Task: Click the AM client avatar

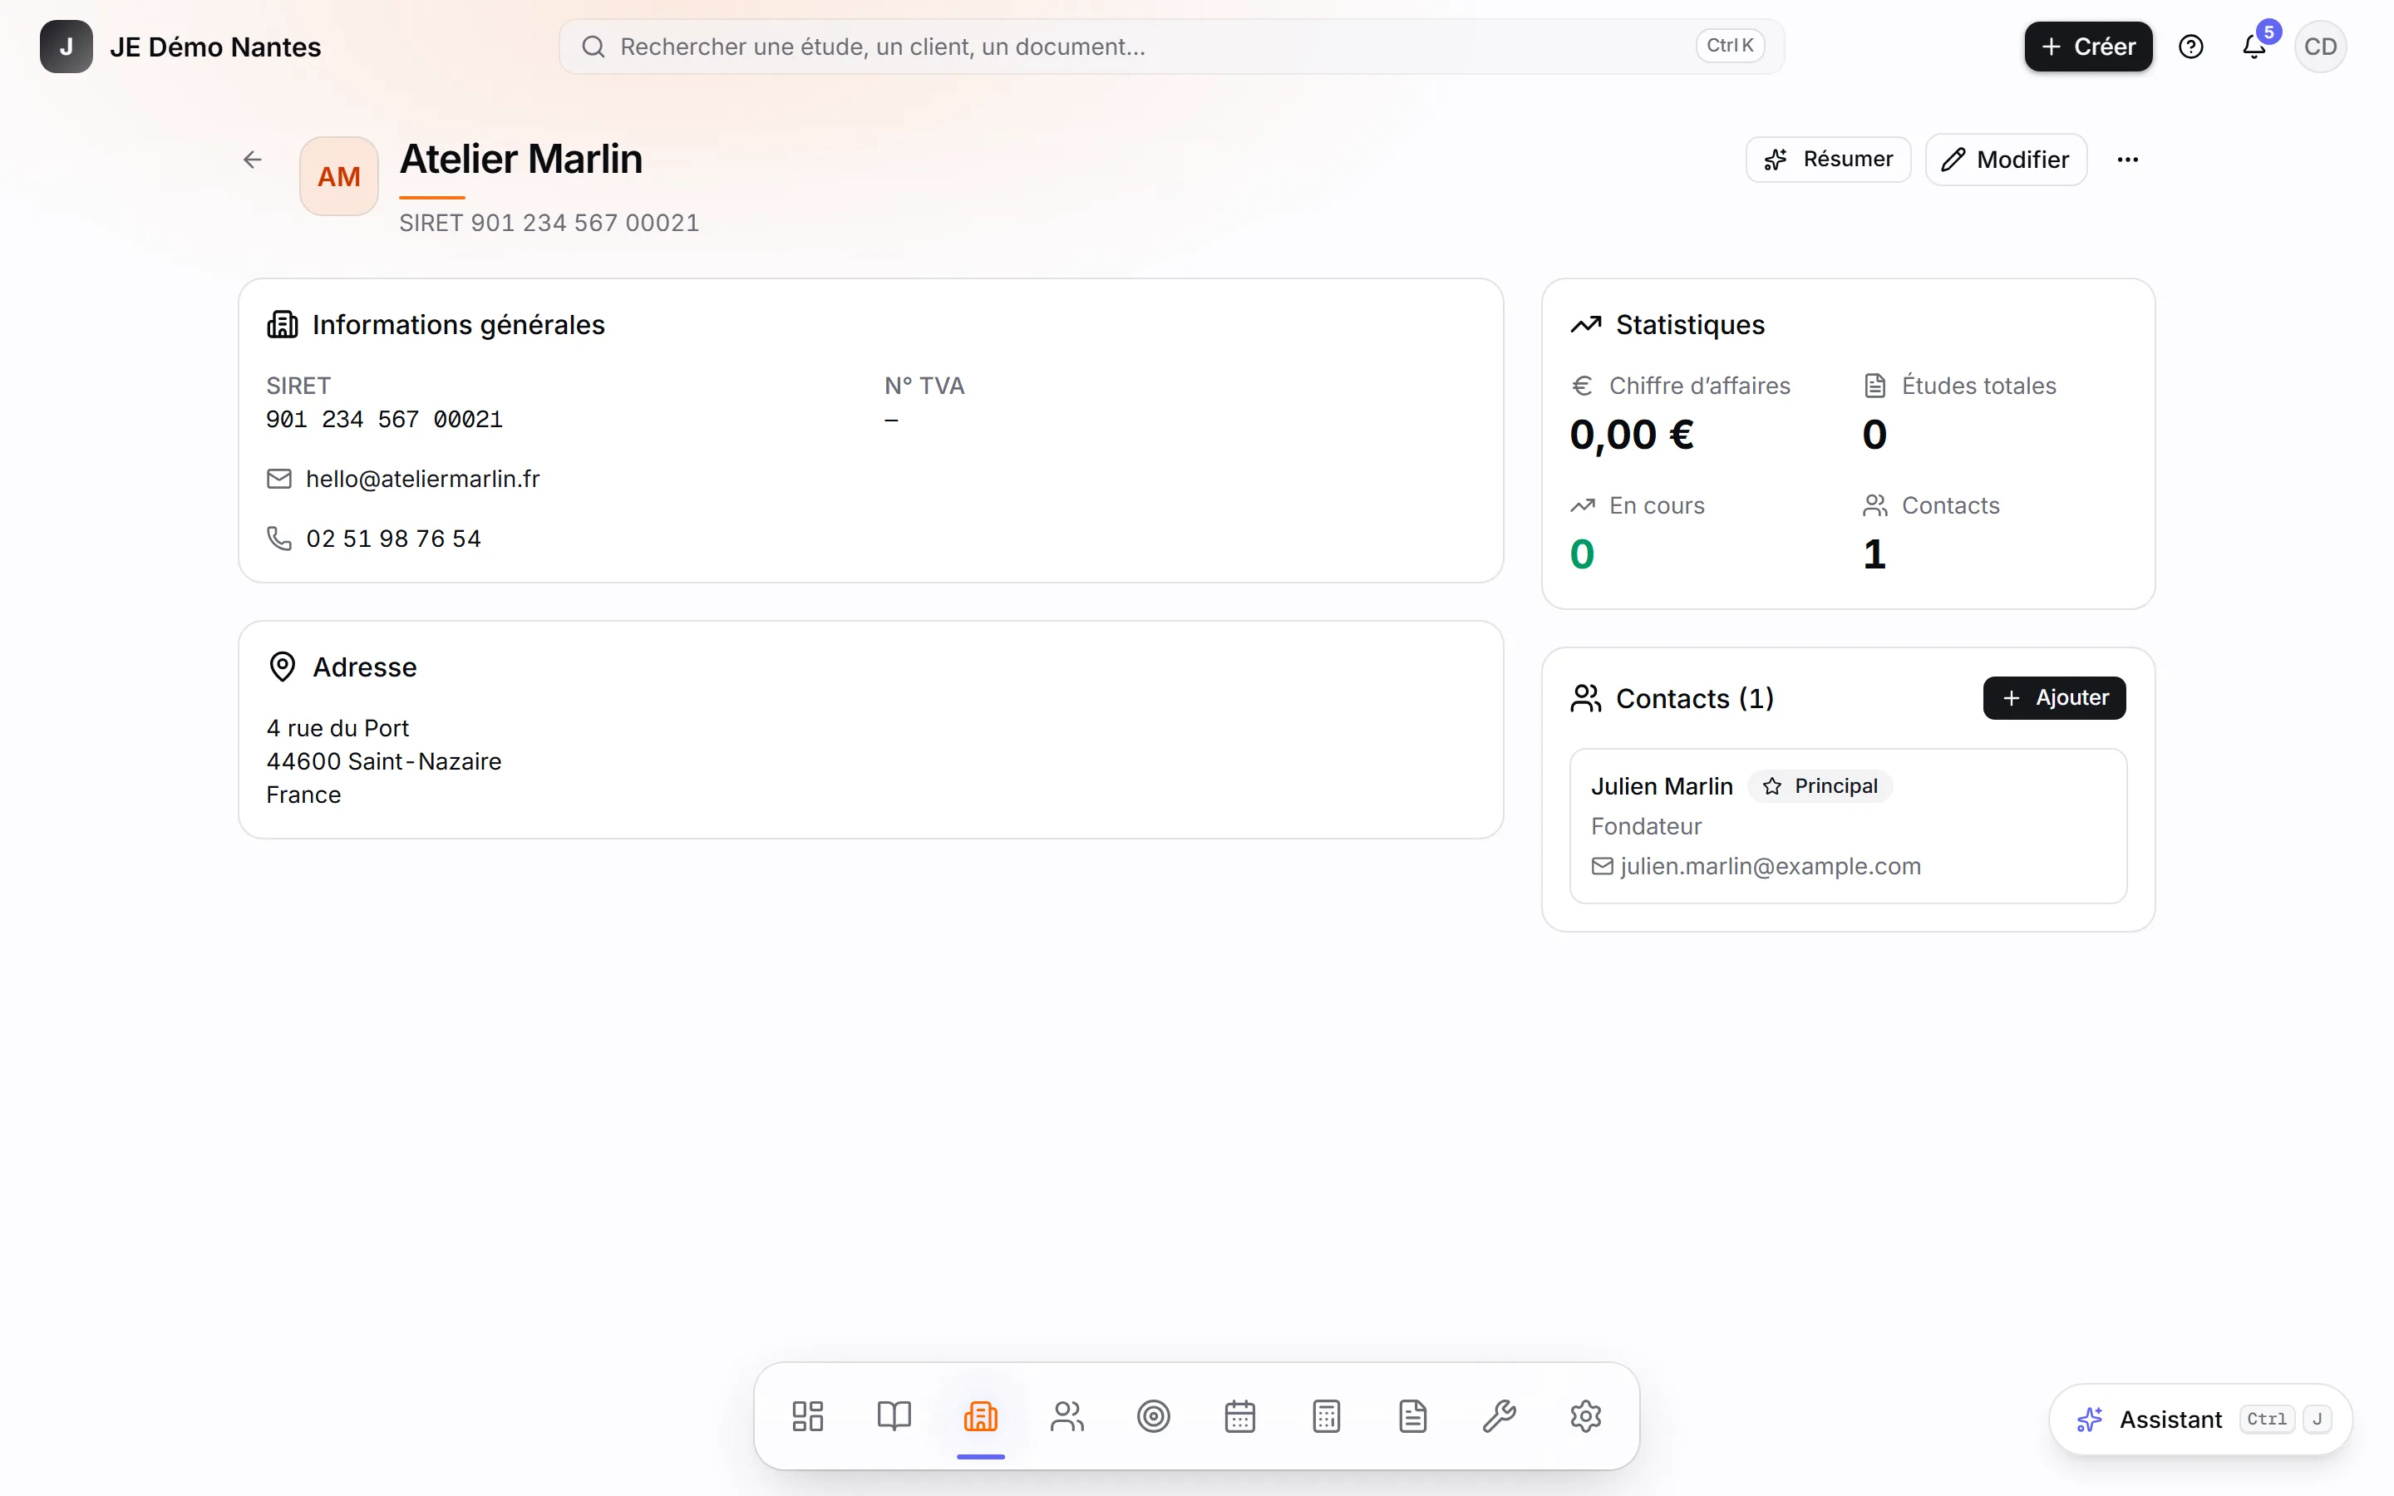Action: (338, 176)
